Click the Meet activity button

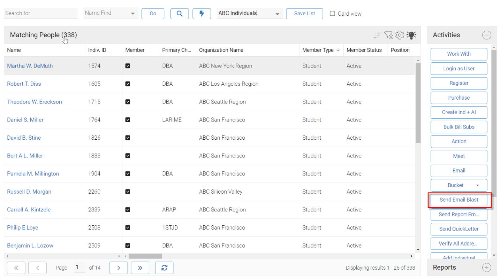tap(459, 156)
